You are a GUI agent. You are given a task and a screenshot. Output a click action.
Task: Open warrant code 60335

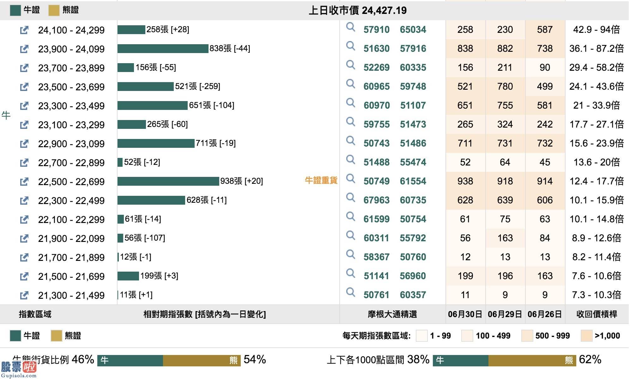click(413, 68)
